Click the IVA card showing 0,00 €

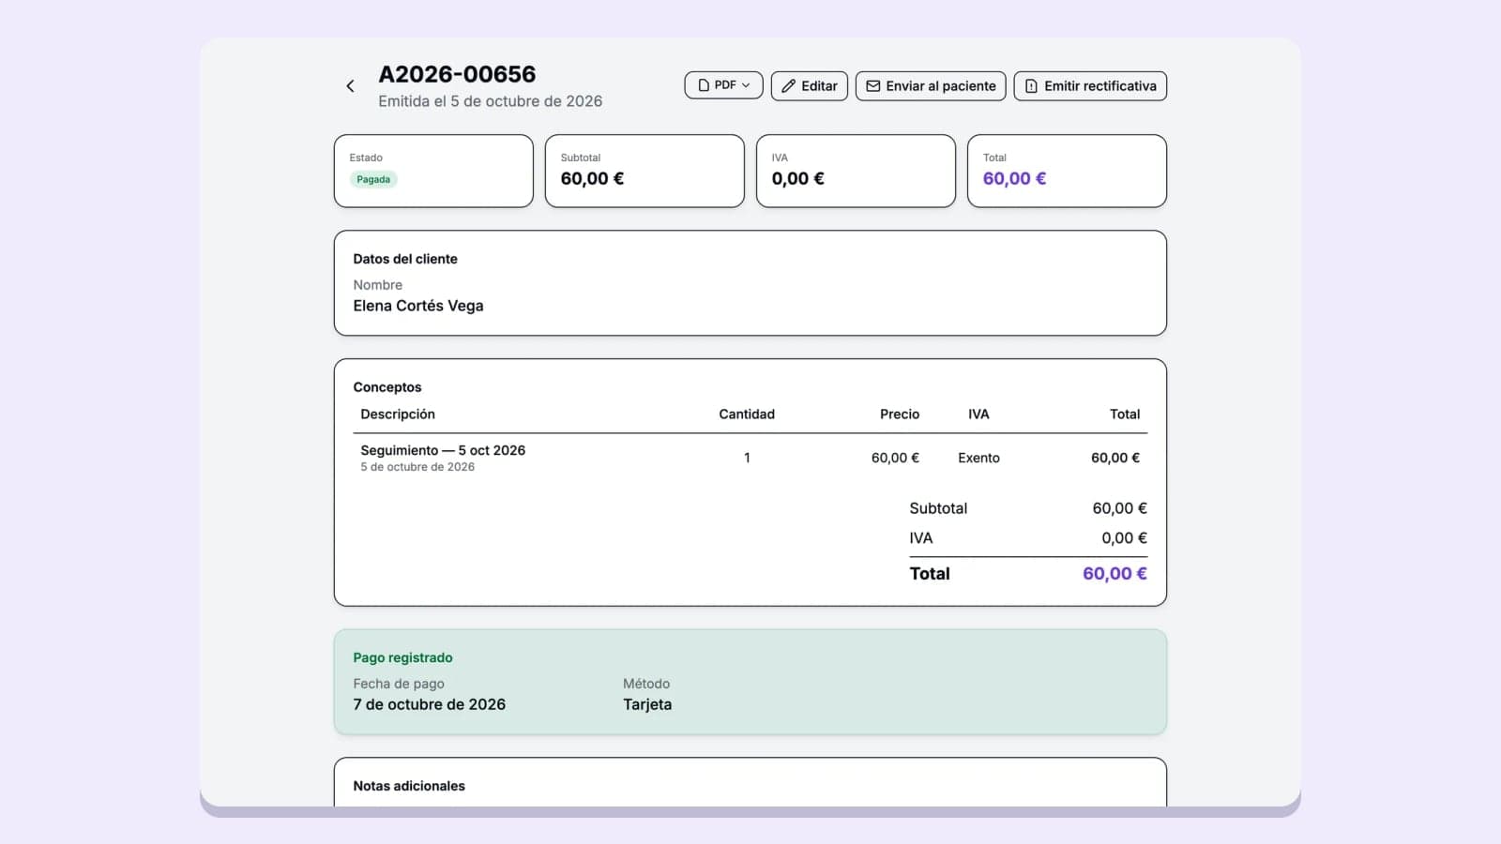click(856, 171)
